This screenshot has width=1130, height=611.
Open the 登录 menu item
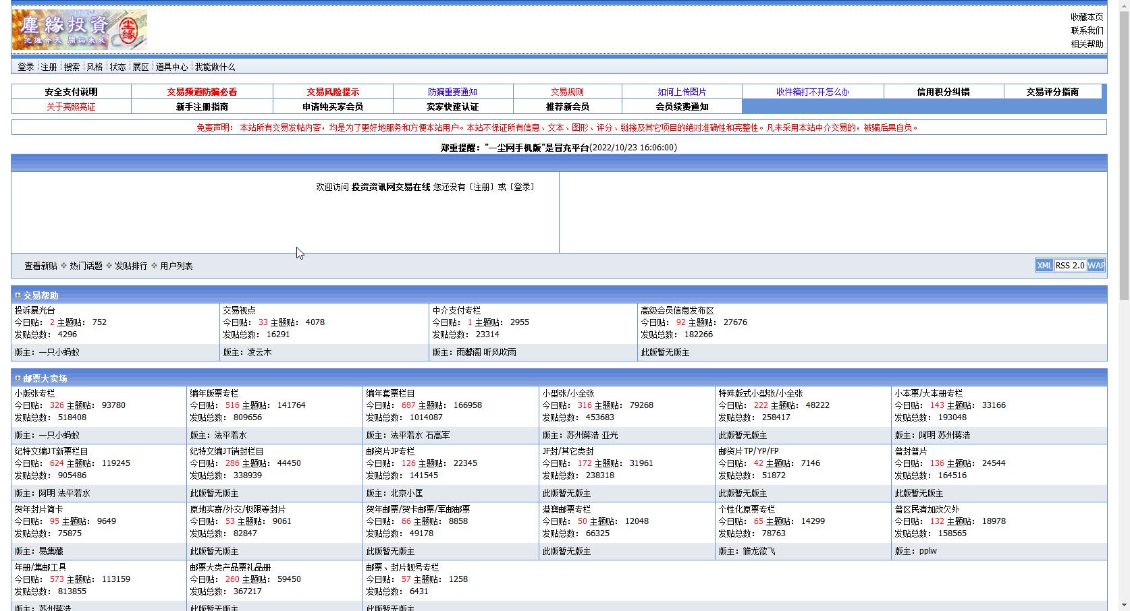click(x=26, y=67)
